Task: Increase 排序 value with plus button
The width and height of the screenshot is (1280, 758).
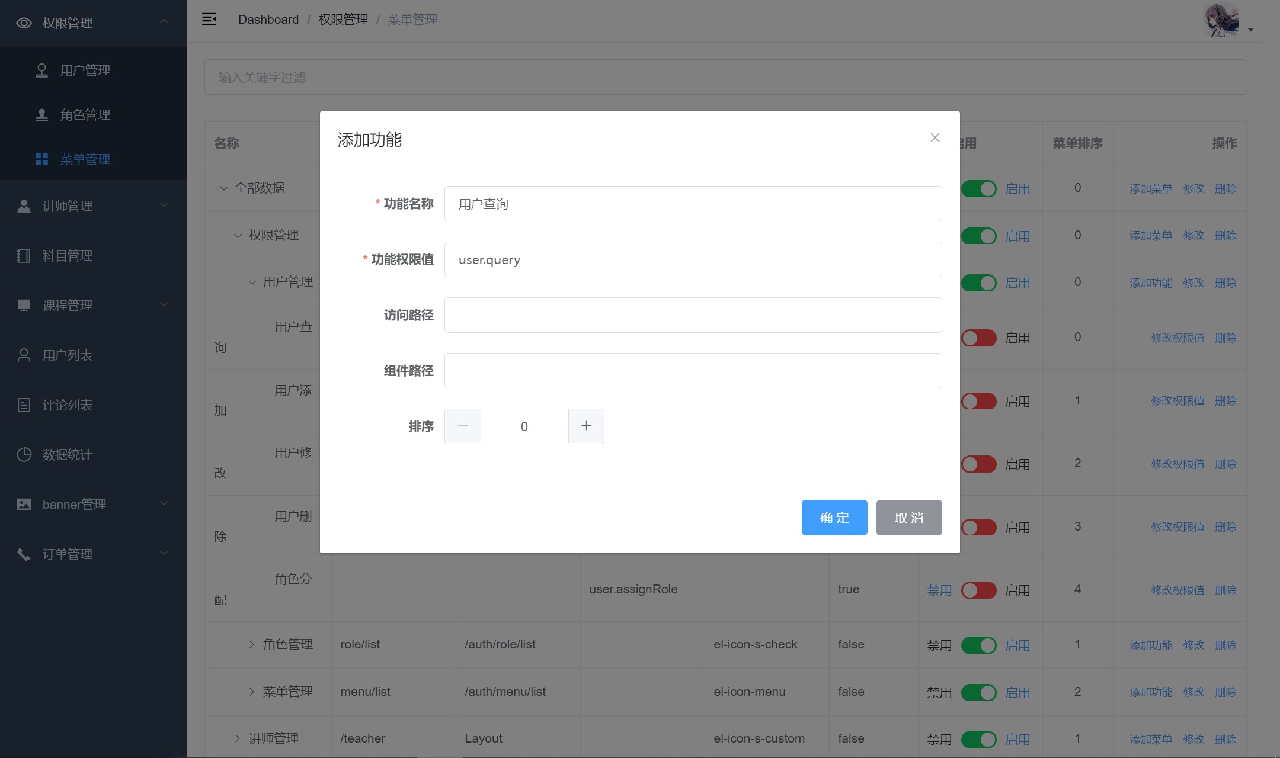Action: [585, 426]
